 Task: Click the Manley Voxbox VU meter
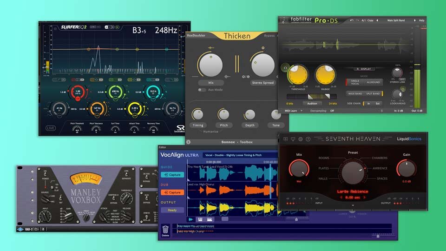(x=85, y=178)
